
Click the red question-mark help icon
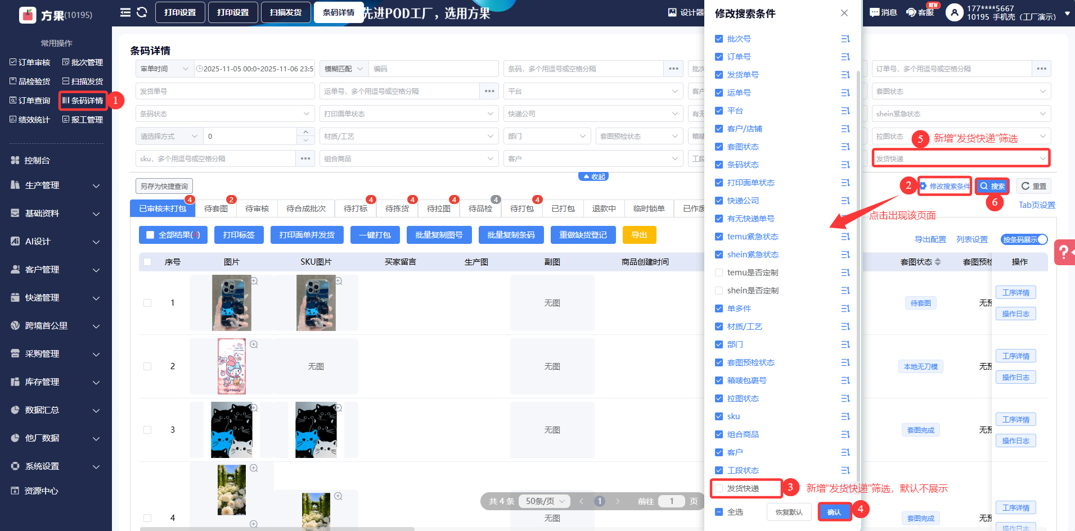tap(1064, 252)
